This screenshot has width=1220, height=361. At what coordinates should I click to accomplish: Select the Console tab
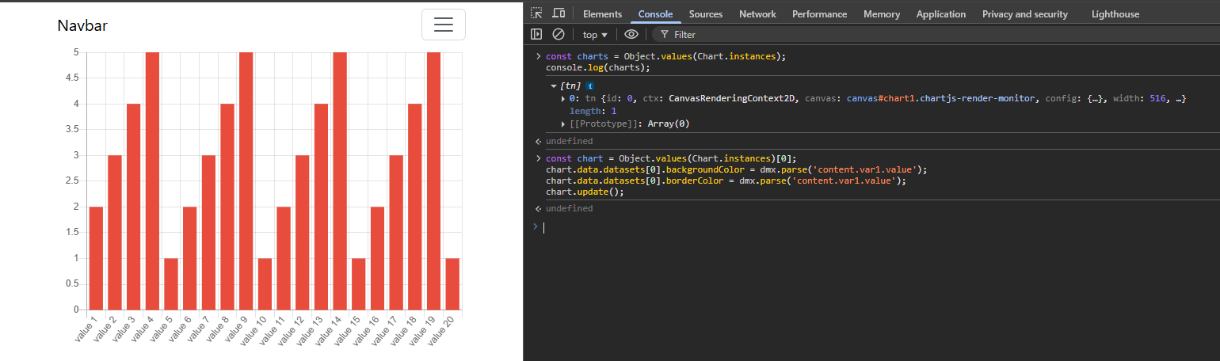click(x=655, y=13)
